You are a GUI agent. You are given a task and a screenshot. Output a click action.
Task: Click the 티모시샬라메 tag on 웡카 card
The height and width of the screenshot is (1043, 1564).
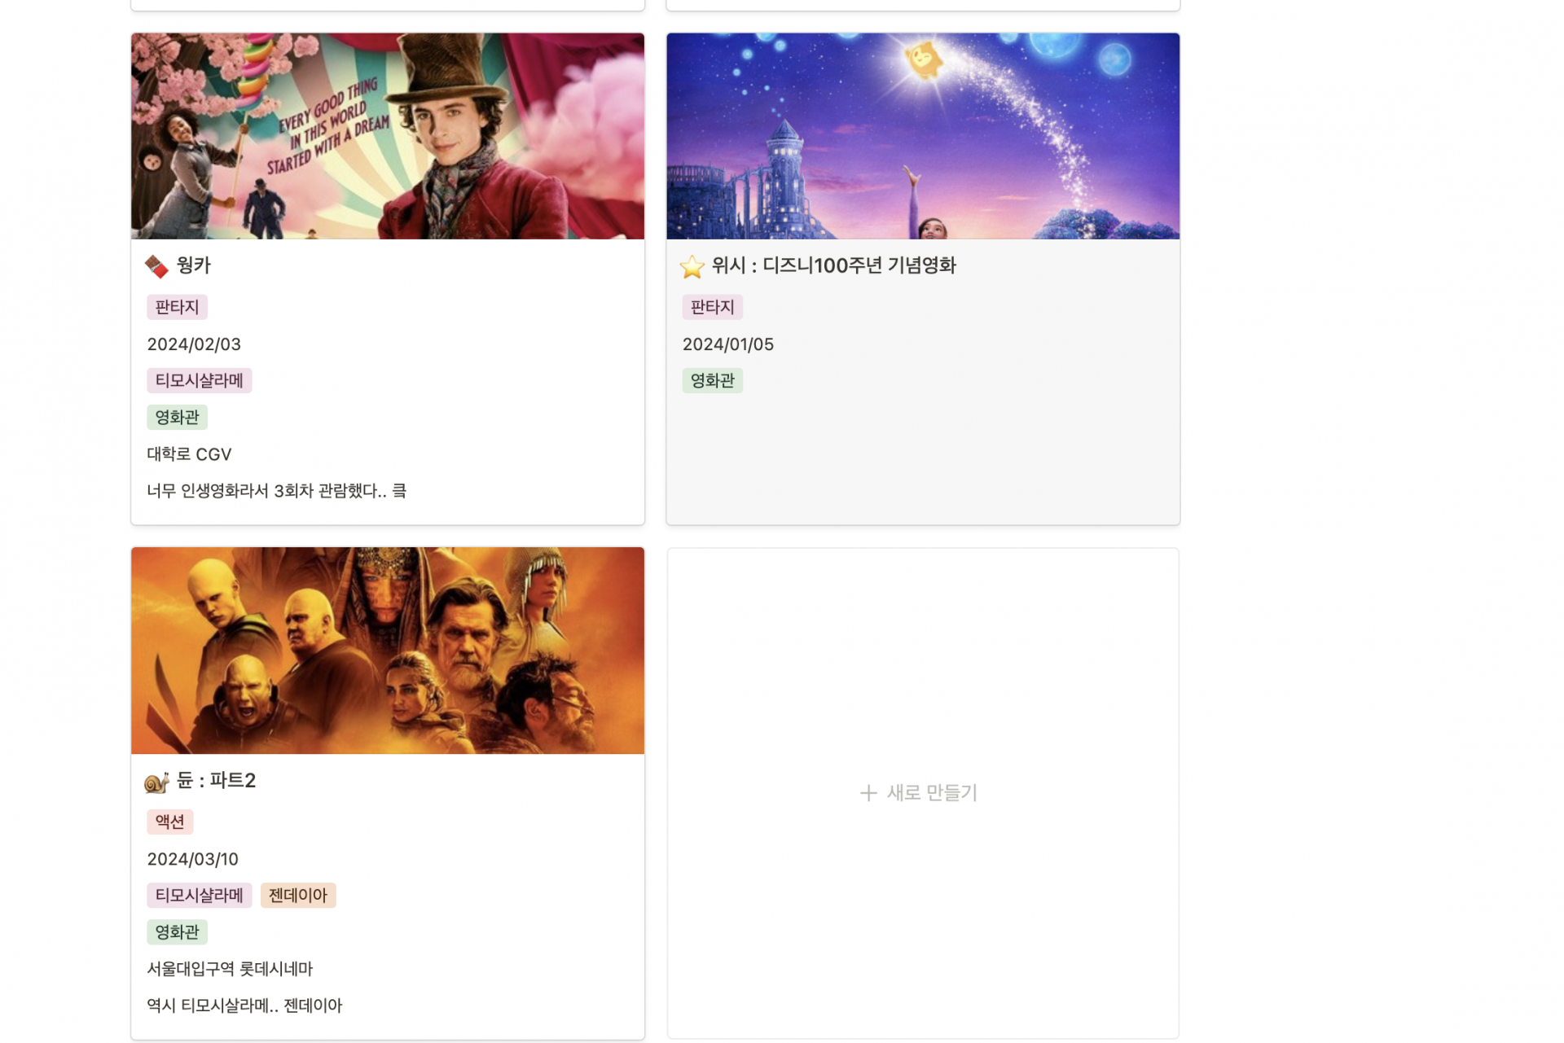(x=200, y=380)
